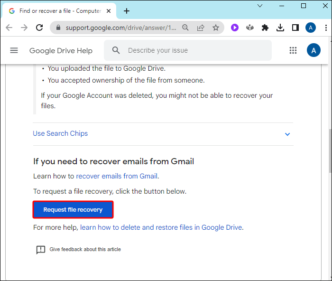The height and width of the screenshot is (281, 332).
Task: Open the Google apps grid
Action: [x=293, y=50]
